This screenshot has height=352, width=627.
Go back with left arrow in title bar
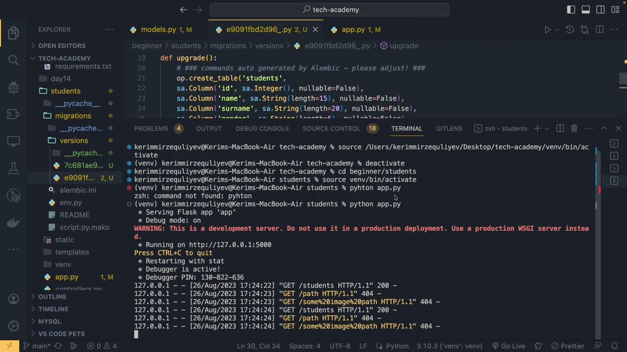183,10
